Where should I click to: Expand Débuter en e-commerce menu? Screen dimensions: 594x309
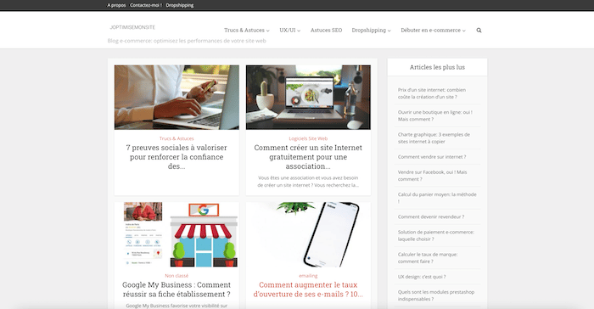tap(433, 31)
